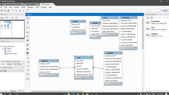Select the new layer tool
Viewport: 169px width, 95px height.
click(x=27, y=32)
